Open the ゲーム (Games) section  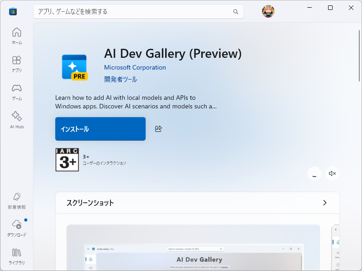pos(16,91)
